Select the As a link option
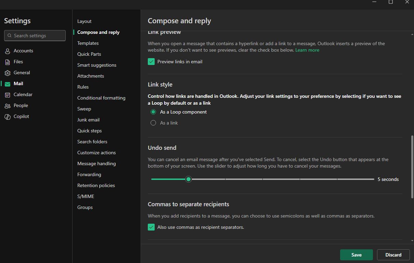 point(153,123)
